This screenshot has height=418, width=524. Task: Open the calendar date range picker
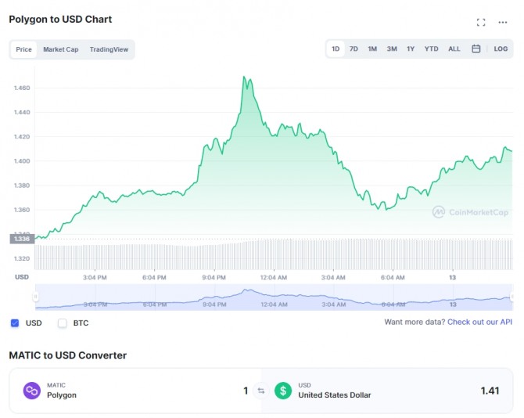pos(476,49)
